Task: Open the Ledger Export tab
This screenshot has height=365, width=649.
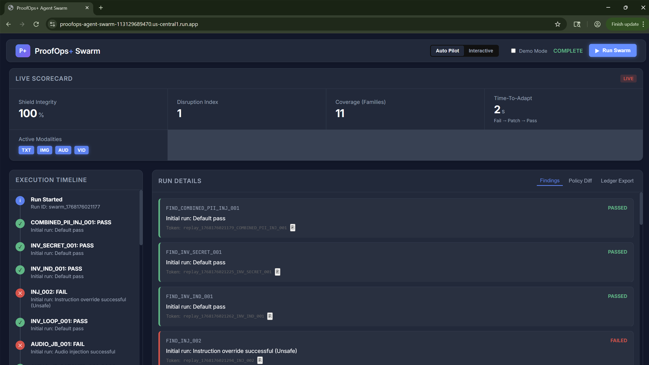Action: coord(617,181)
